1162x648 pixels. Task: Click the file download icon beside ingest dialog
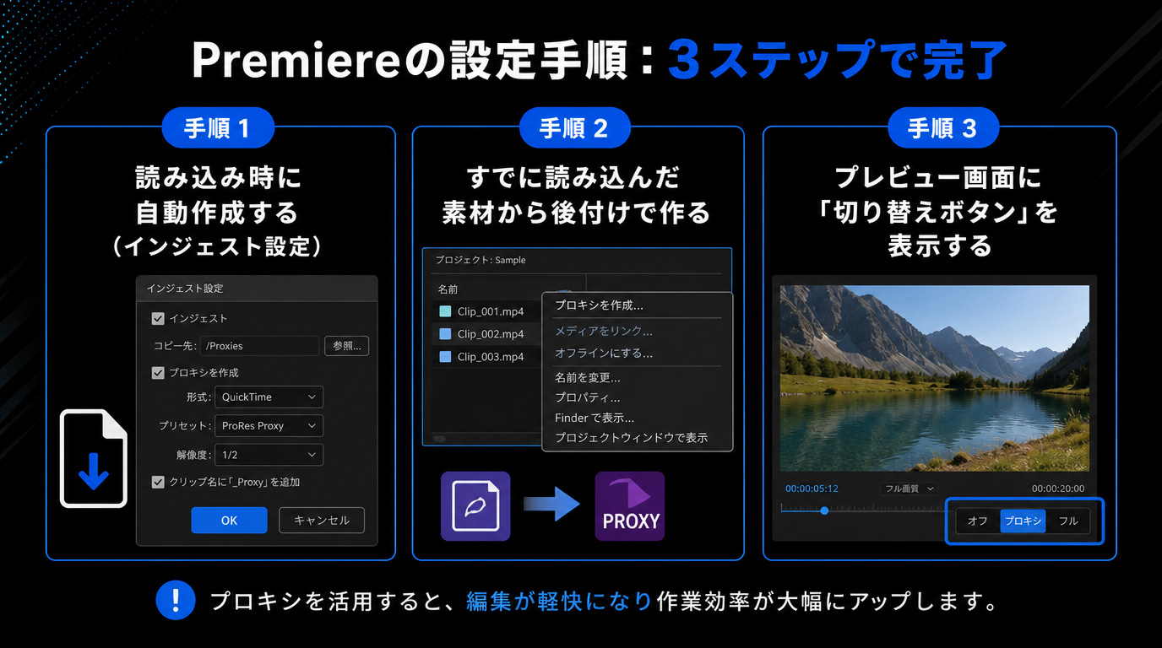click(93, 459)
